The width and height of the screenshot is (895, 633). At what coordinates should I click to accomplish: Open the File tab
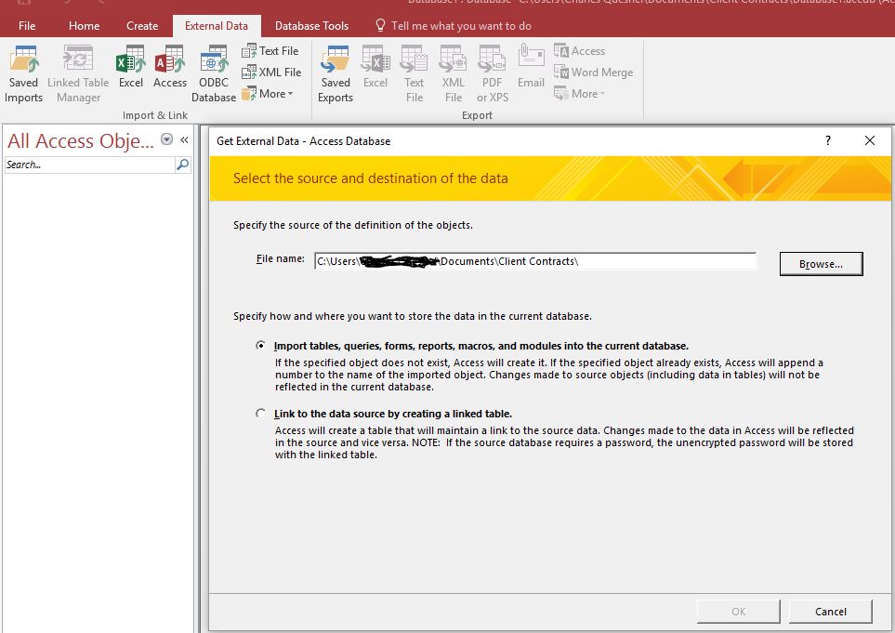pyautogui.click(x=27, y=26)
